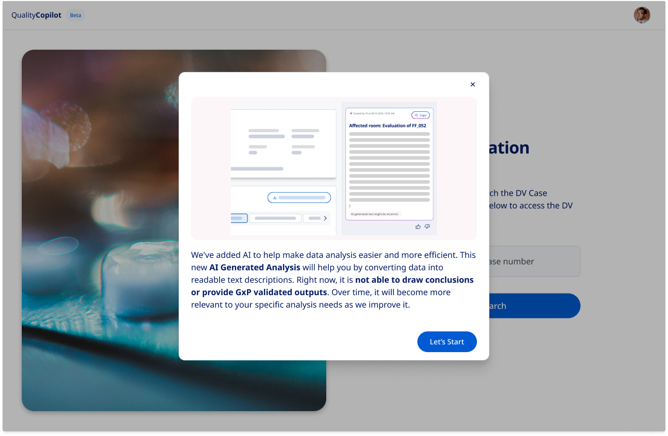This screenshot has height=436, width=668.
Task: Click the Copy button in preview
Action: pyautogui.click(x=420, y=115)
